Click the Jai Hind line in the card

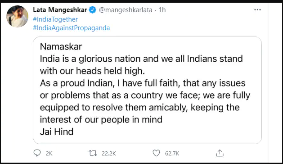pos(57,132)
